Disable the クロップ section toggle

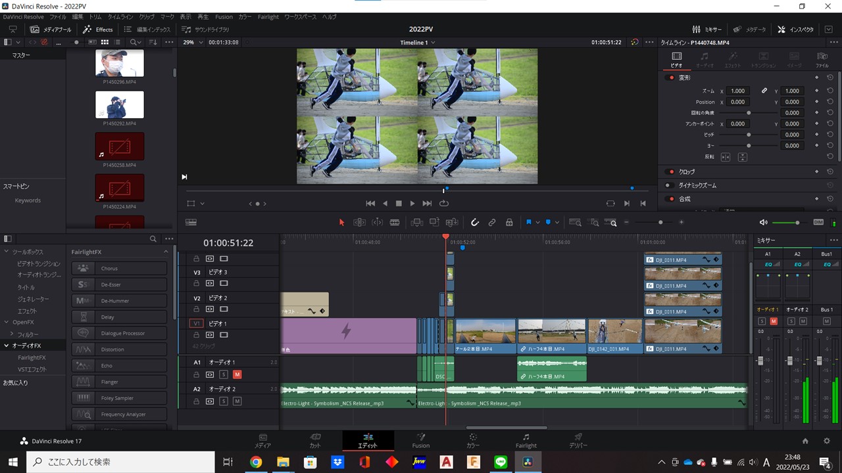(x=669, y=171)
